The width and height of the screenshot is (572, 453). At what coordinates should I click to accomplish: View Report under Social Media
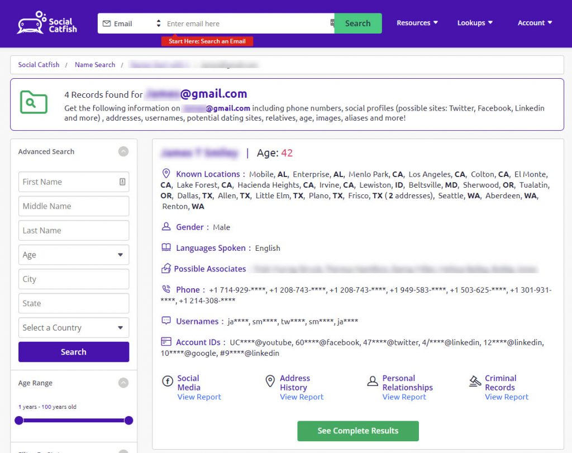click(x=199, y=397)
